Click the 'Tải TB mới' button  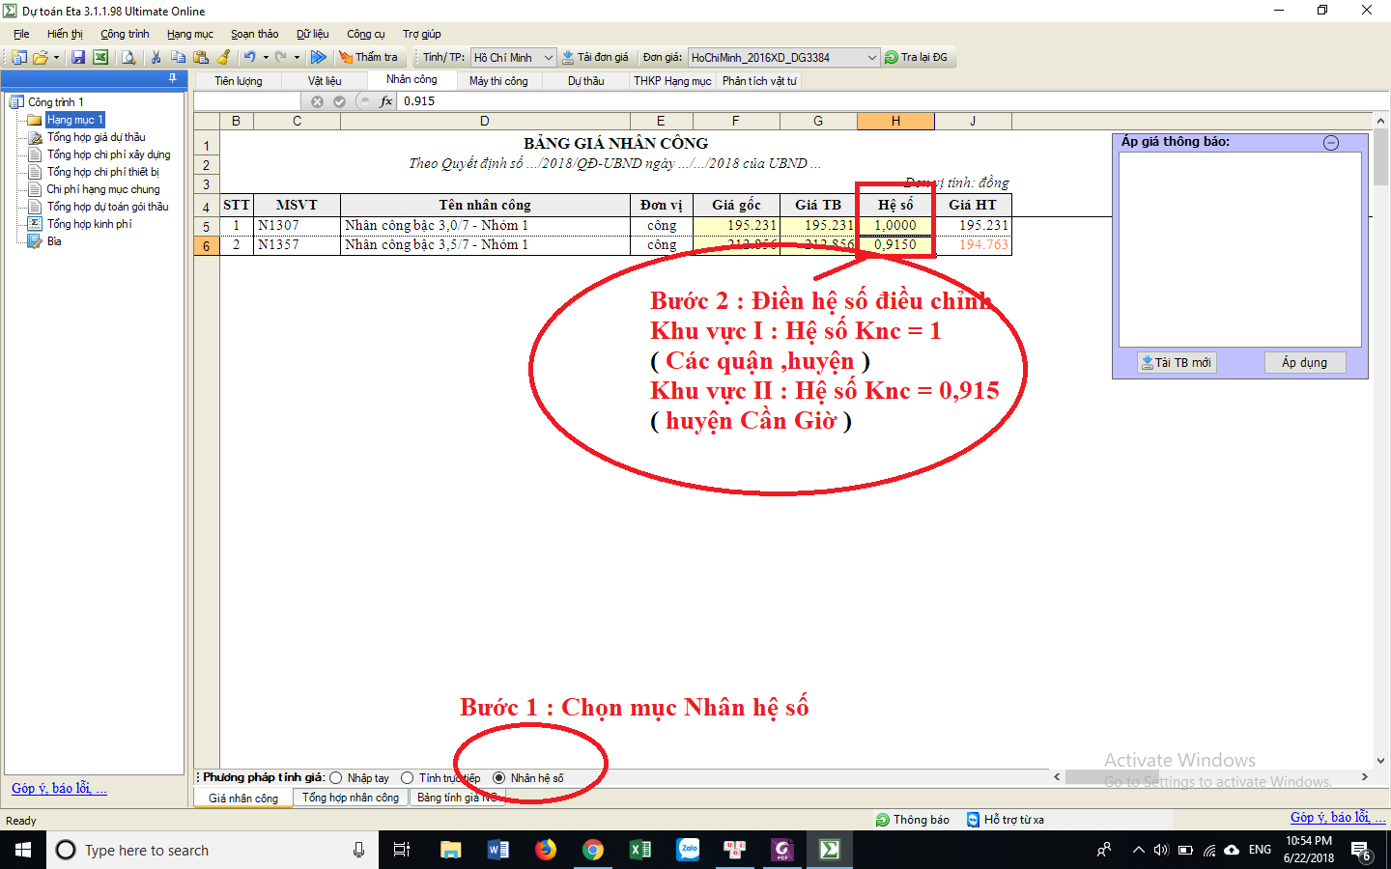click(1177, 363)
